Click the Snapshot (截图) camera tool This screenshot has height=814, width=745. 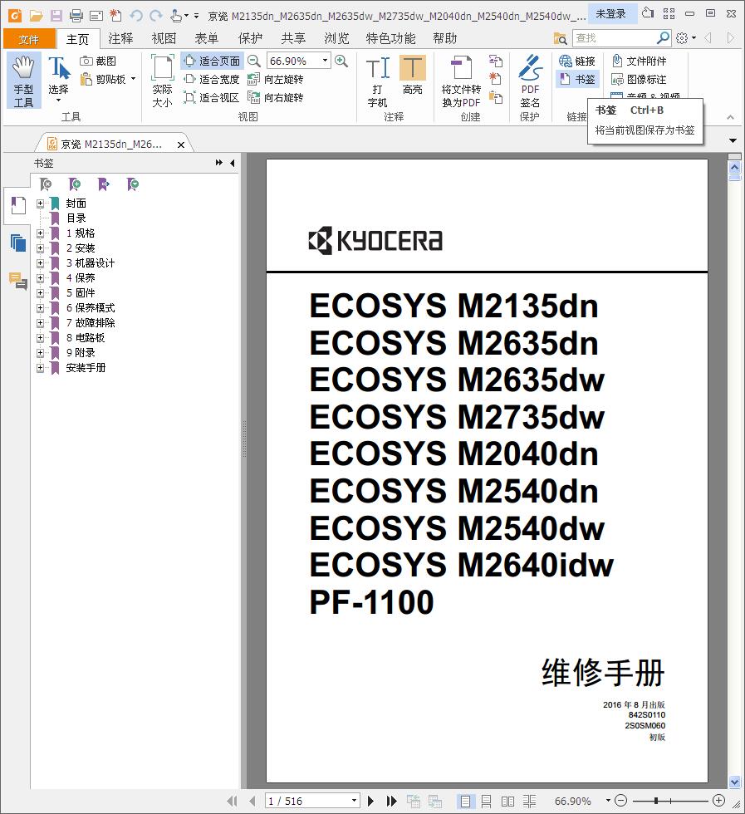tap(98, 61)
